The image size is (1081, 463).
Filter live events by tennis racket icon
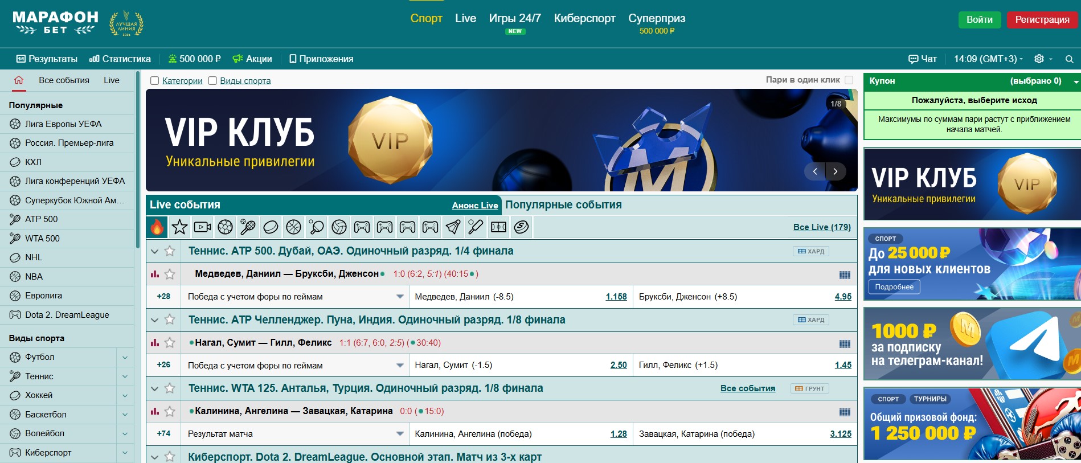[x=248, y=227]
